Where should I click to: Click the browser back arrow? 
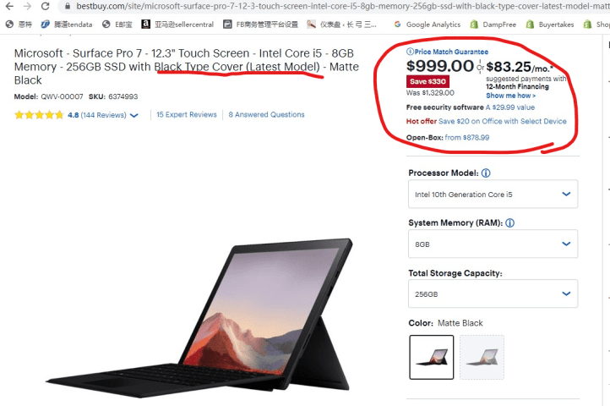9,6
